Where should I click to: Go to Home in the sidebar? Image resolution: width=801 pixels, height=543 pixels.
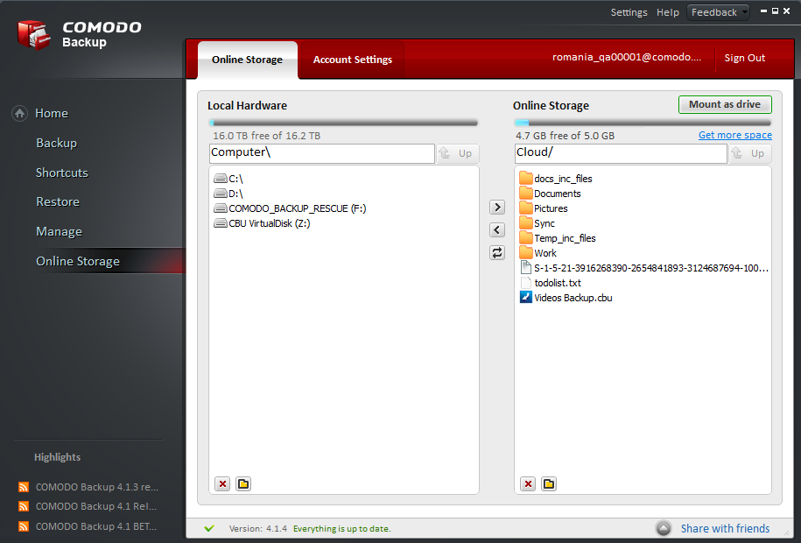[x=52, y=113]
